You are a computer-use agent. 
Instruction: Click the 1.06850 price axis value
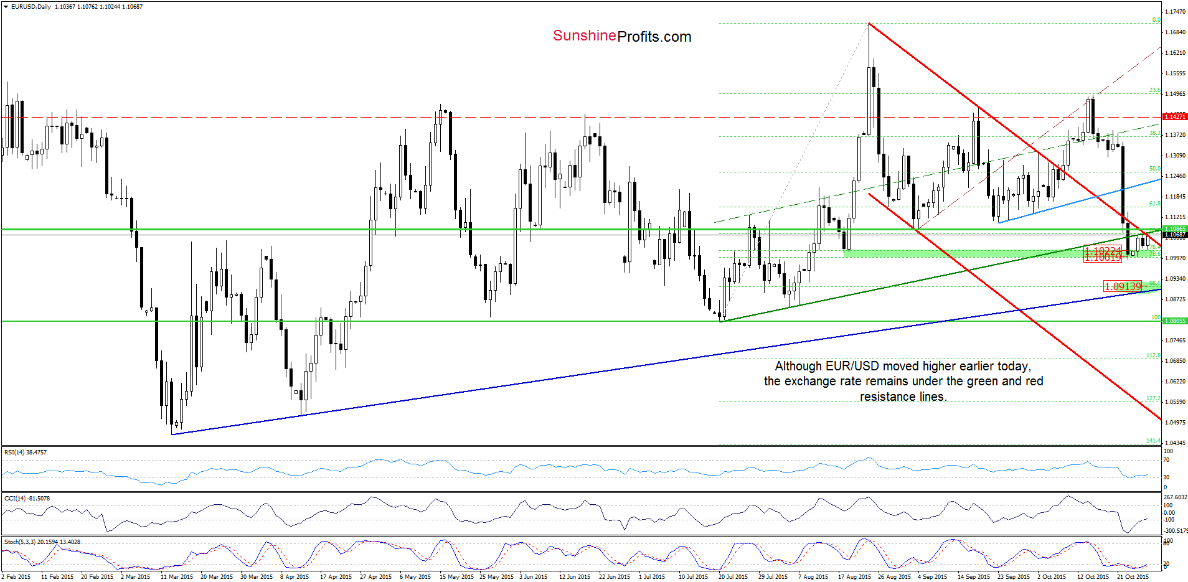point(1175,361)
